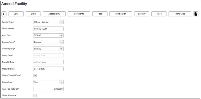
Task: Open the Fees section
Action: (x=100, y=14)
